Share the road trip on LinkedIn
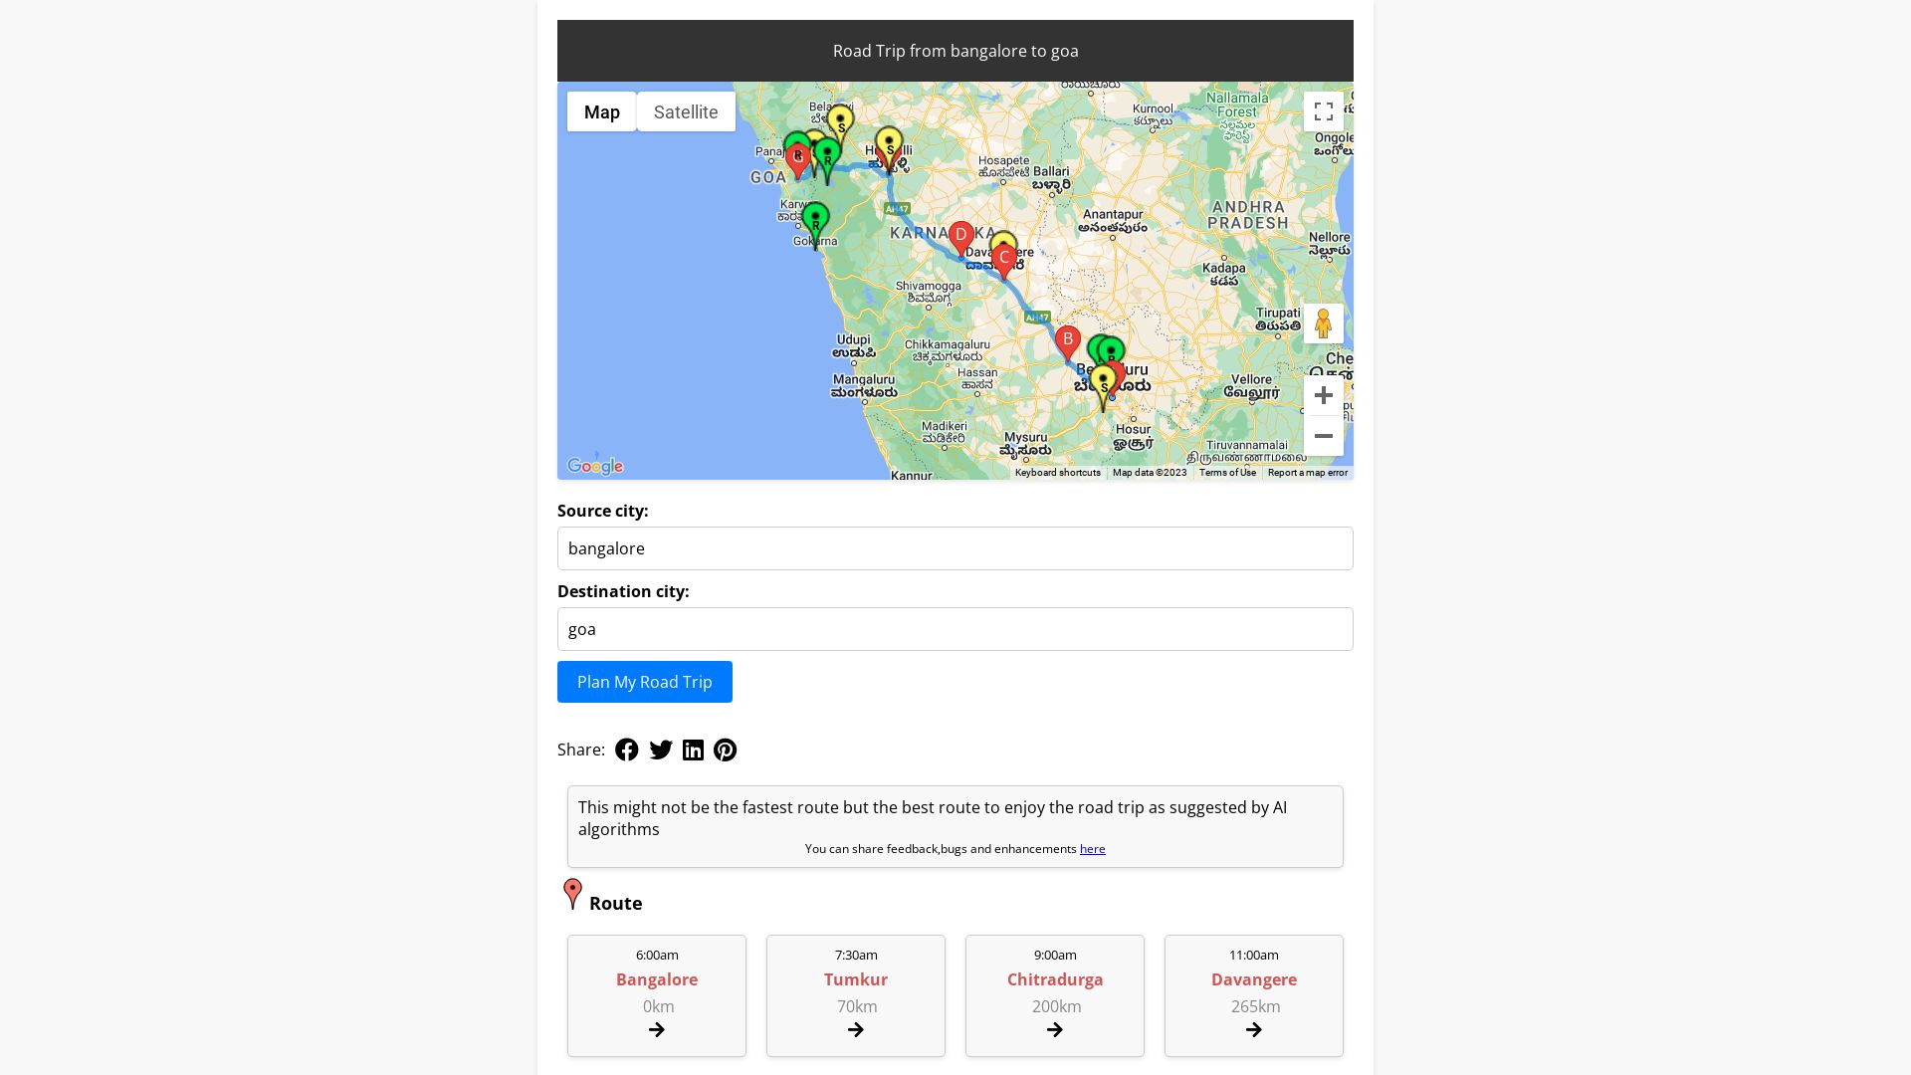The width and height of the screenshot is (1911, 1075). tap(693, 750)
